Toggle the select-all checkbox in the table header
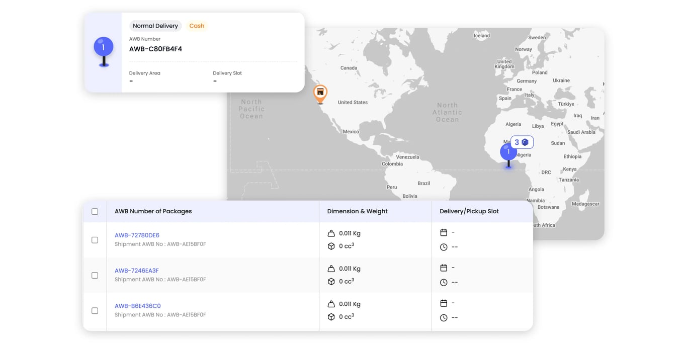The height and width of the screenshot is (343, 687). [x=95, y=211]
